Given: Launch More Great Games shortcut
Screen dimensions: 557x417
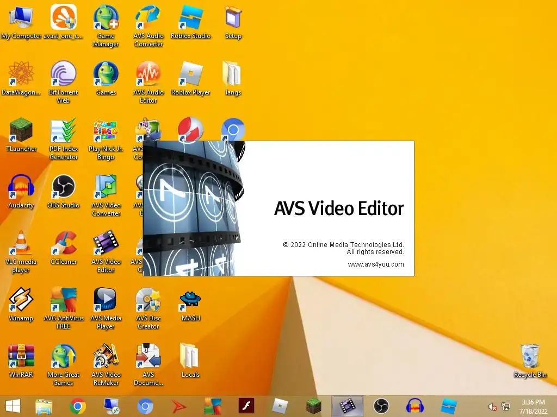Looking at the screenshot, I should [x=63, y=364].
